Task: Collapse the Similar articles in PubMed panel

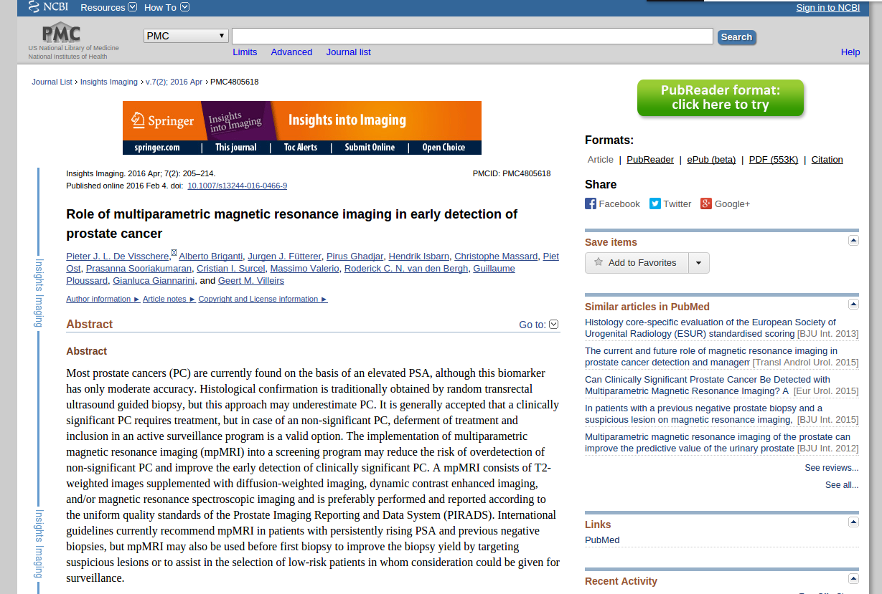Action: pos(853,305)
